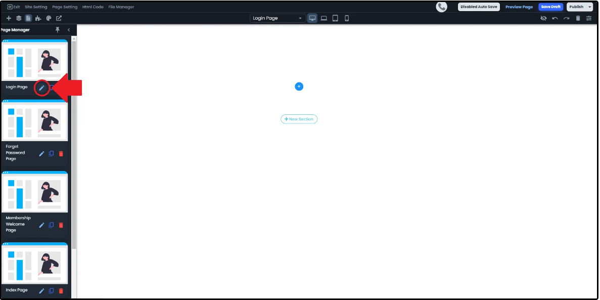Expand the Publish dropdown arrow
This screenshot has height=300, width=600.
[x=589, y=7]
